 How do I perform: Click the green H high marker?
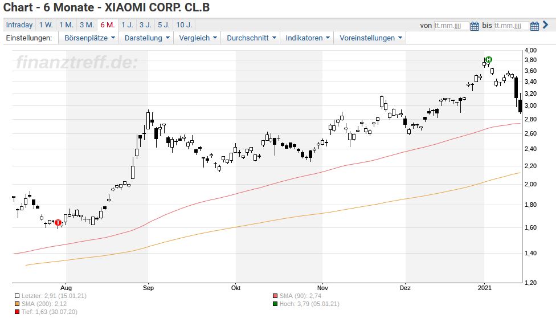[489, 60]
